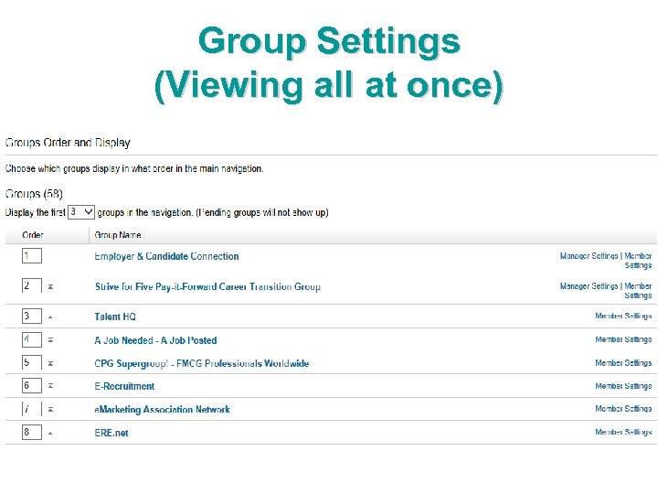Open Member Settings for A Job Needed
The width and height of the screenshot is (658, 494).
(x=623, y=339)
